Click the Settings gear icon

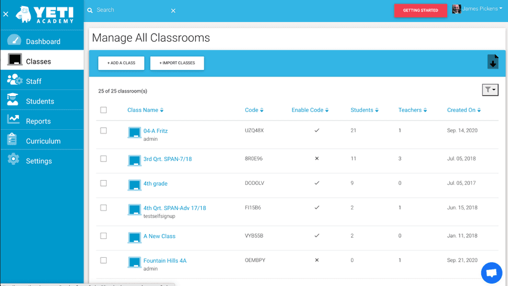(13, 159)
